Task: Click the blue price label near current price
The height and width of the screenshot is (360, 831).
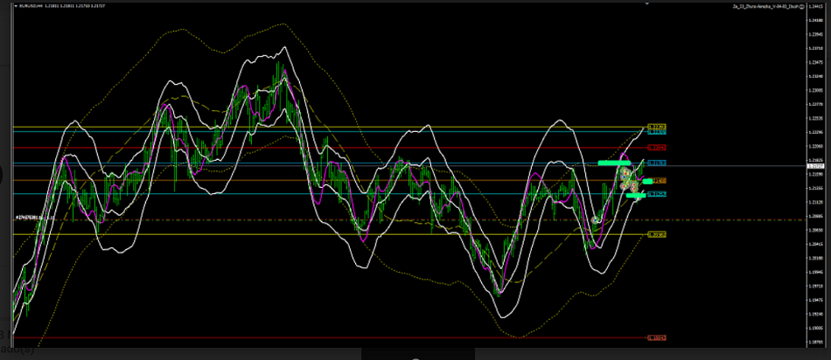Action: tap(657, 163)
